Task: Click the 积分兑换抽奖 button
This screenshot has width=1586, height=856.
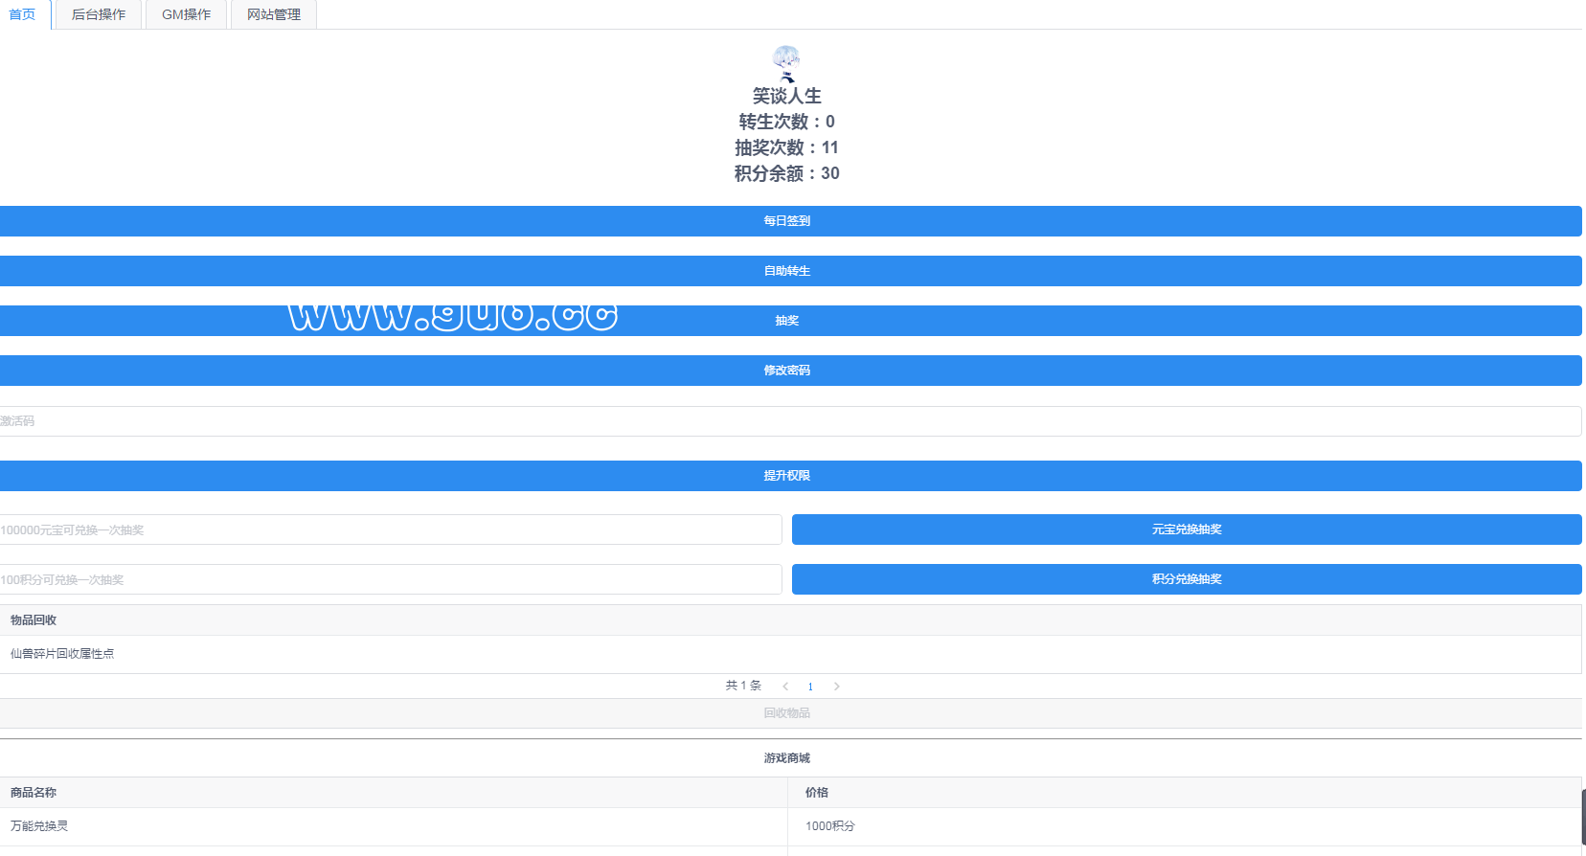Action: 1186,579
